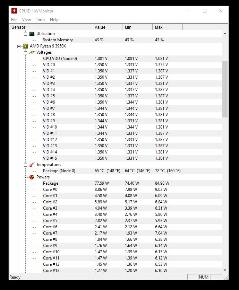Click the Utilization label
The image size is (239, 290).
(45, 34)
